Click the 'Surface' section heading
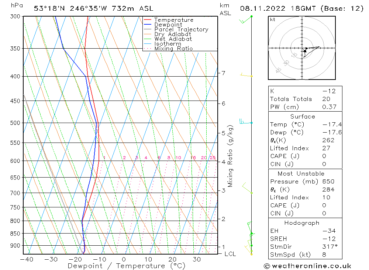369x270 pixels. point(303,116)
